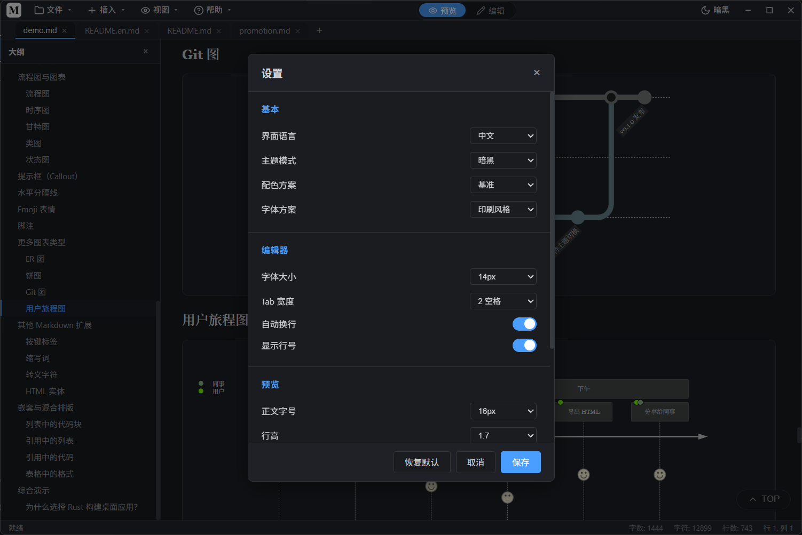Close the 设置 dialog

(x=537, y=73)
